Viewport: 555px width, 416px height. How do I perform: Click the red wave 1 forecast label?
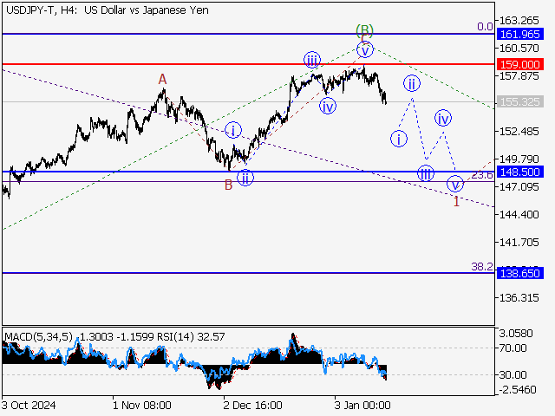[x=456, y=201]
